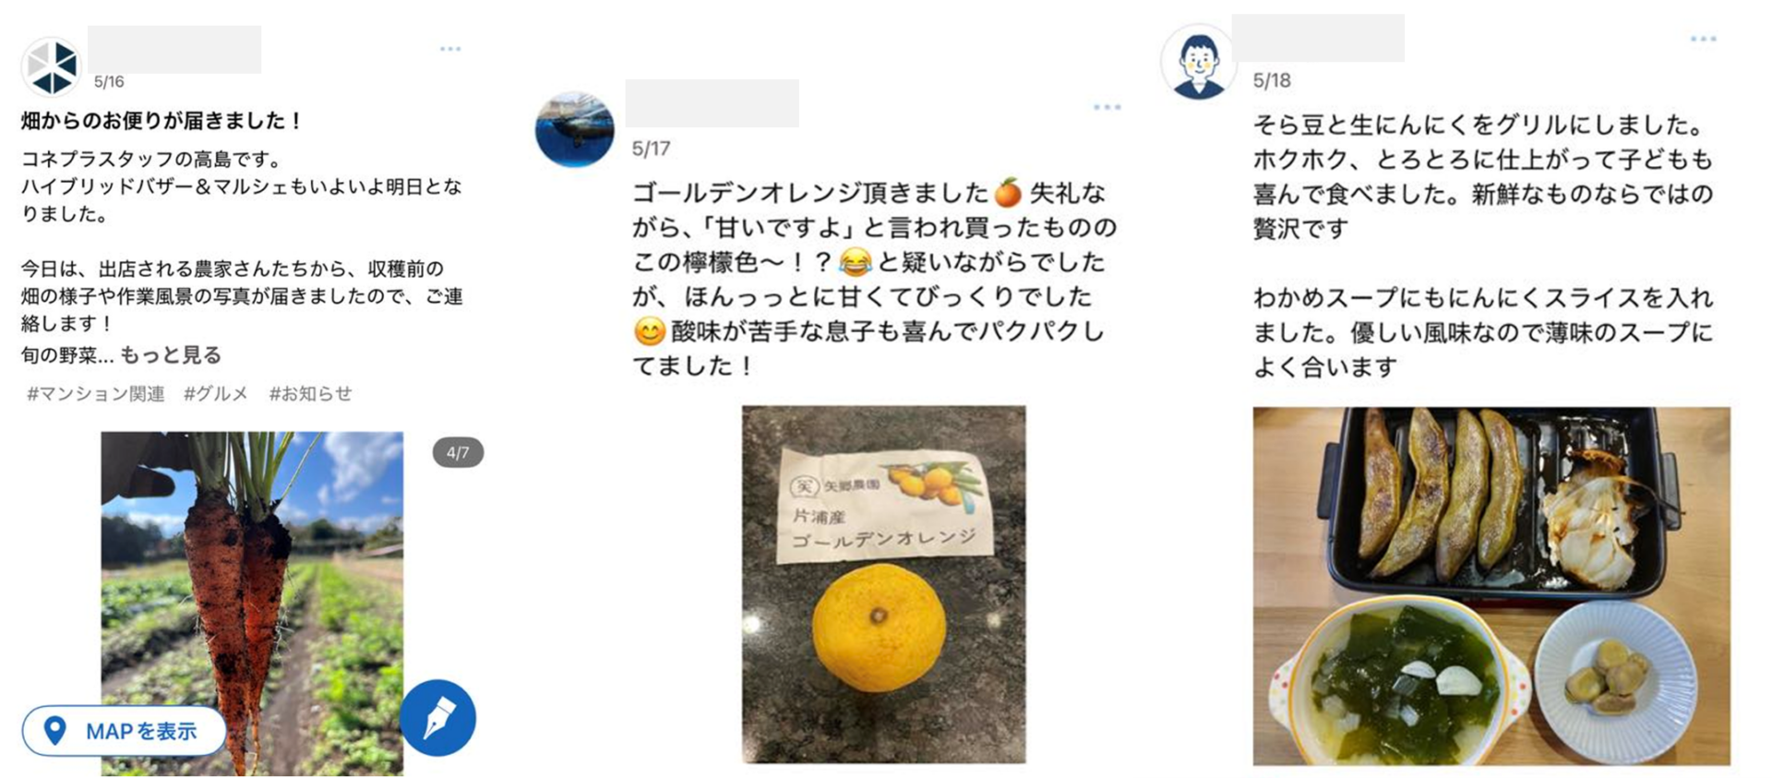
Task: Click the location pin in MAP button
Action: pyautogui.click(x=55, y=731)
